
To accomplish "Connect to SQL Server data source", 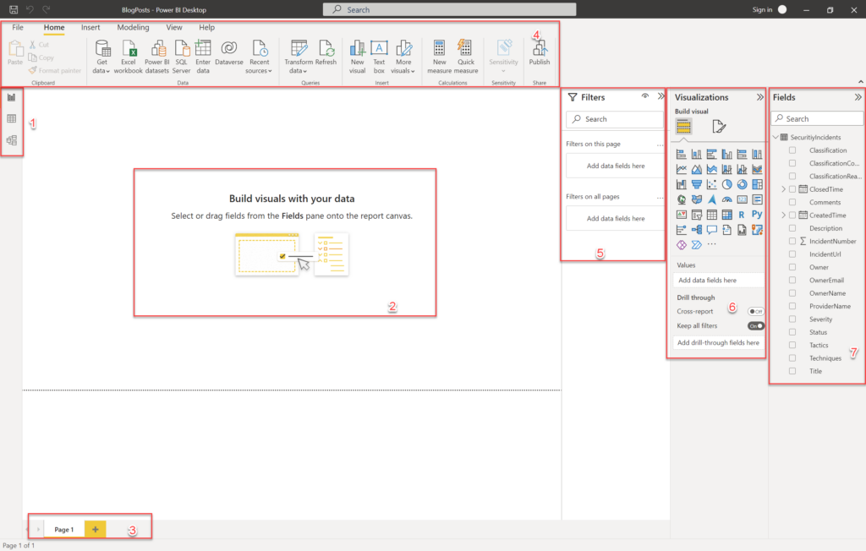I will 181,57.
